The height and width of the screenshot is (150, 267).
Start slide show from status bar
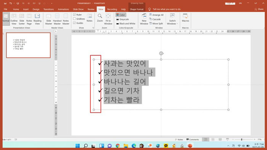[227, 139]
